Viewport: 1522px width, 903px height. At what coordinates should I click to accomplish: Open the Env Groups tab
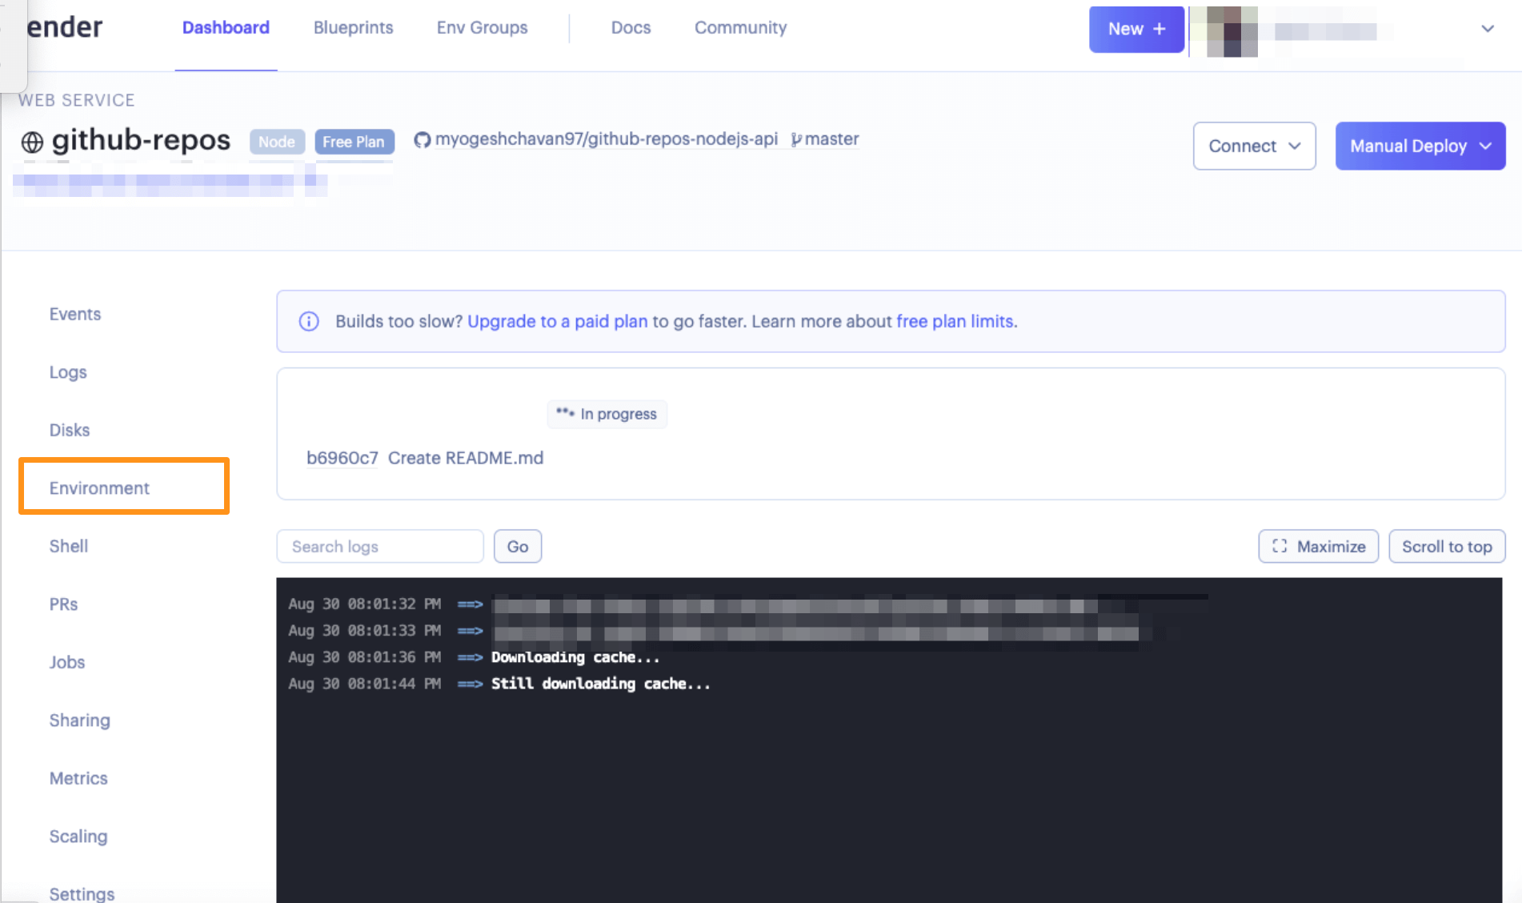pos(482,28)
